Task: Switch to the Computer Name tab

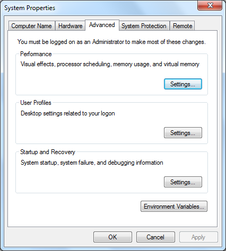Action: pyautogui.click(x=31, y=26)
